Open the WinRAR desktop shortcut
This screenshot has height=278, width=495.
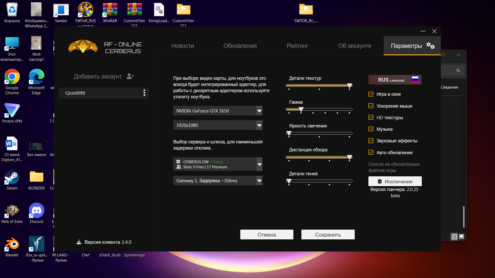[110, 13]
